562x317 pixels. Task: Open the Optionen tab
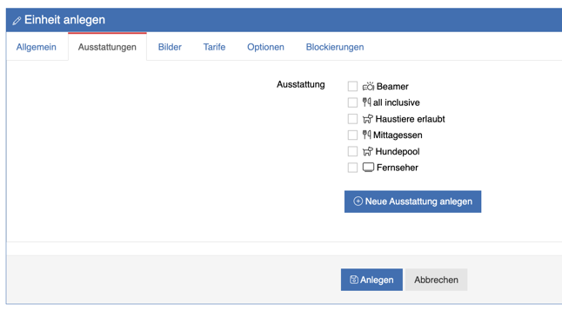[265, 47]
